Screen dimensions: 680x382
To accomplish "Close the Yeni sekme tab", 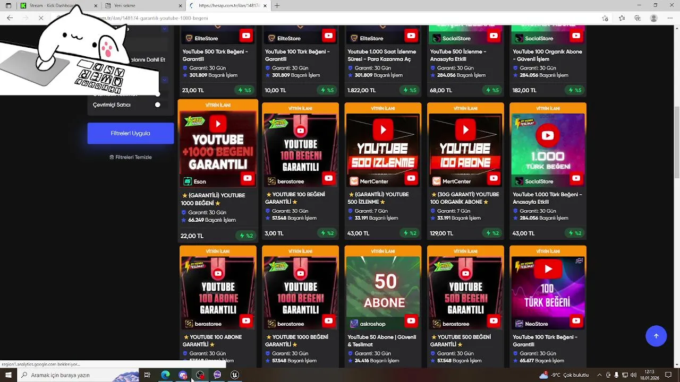I will click(x=180, y=5).
